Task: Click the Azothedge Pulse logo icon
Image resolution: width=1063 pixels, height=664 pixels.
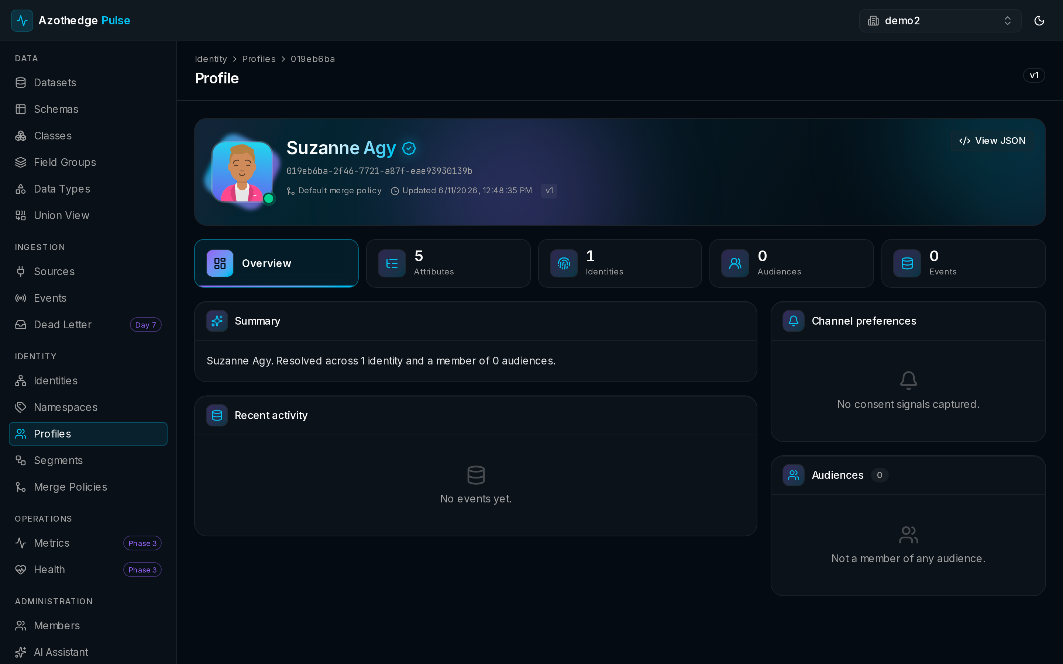Action: (22, 21)
